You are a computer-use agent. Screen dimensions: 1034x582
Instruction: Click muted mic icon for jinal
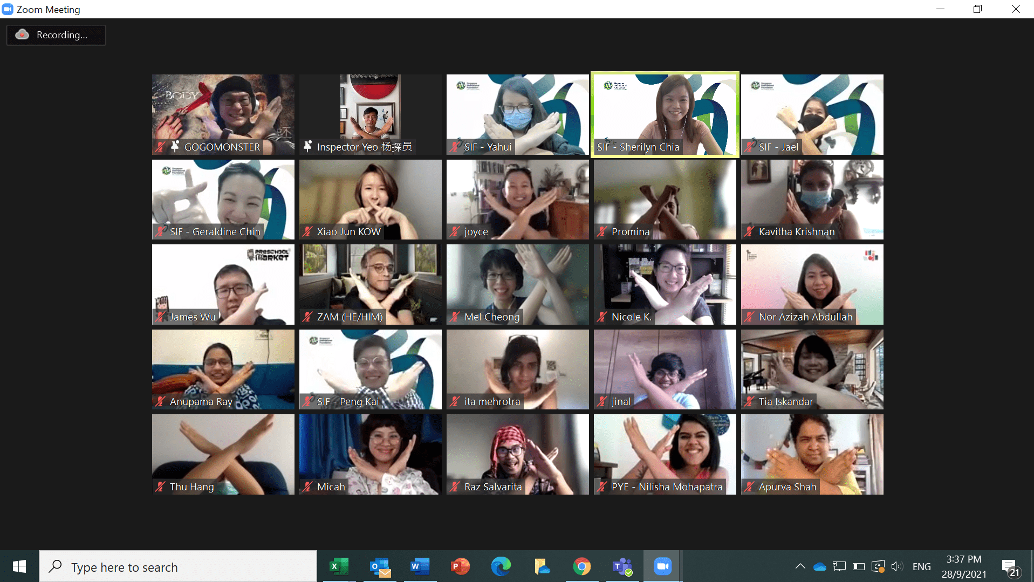[x=602, y=401]
